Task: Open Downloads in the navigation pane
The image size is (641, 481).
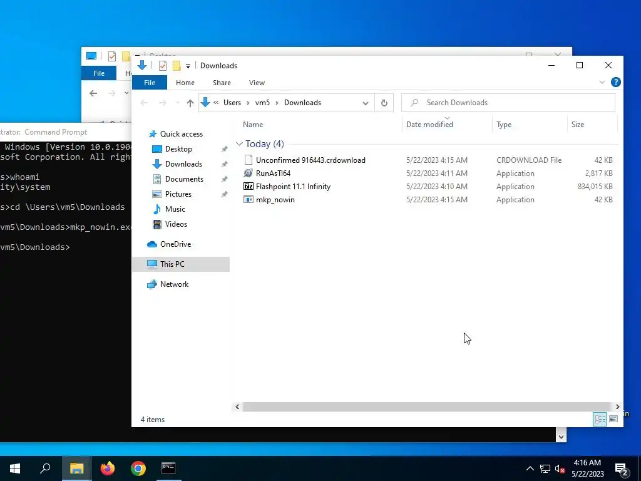Action: point(183,164)
